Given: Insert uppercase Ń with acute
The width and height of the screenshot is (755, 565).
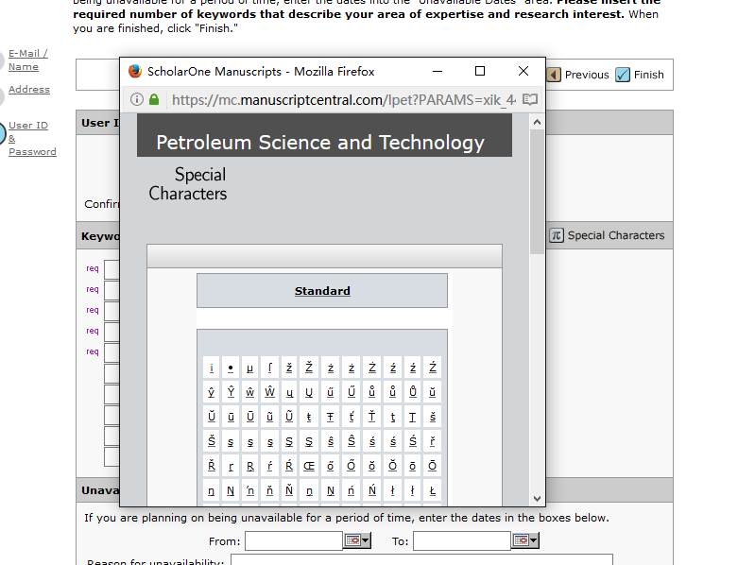Looking at the screenshot, I should [x=372, y=490].
